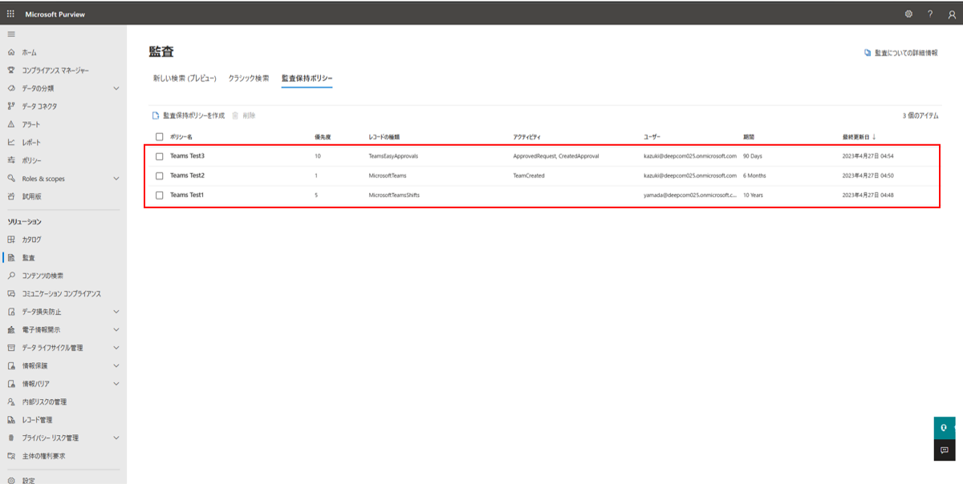
Task: Open レポート chart icon in sidebar
Action: [x=11, y=142]
